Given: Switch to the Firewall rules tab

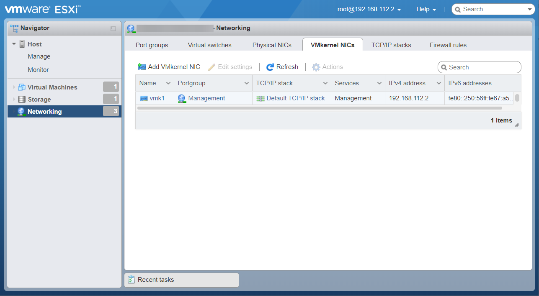Looking at the screenshot, I should 448,45.
